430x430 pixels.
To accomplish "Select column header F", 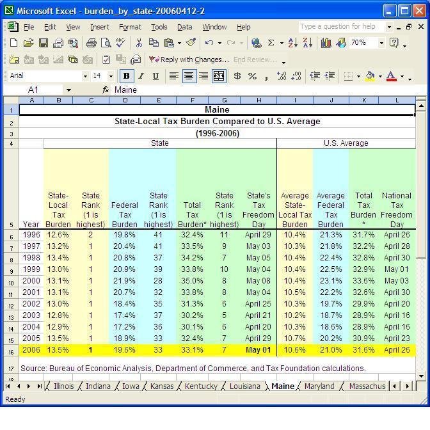I will [192, 100].
